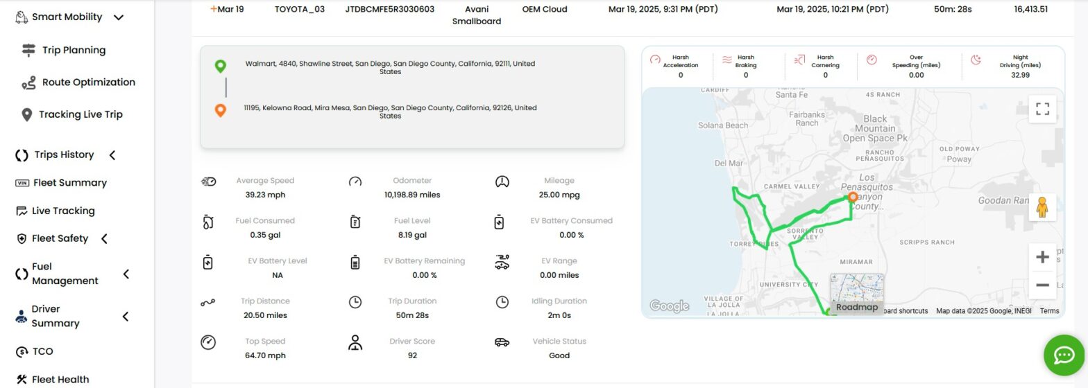
Task: Open the map Terms link
Action: [1049, 311]
